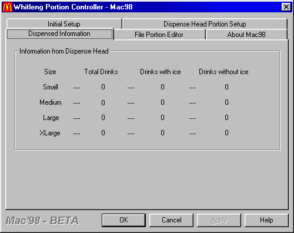Click the Medium row Drinks with ice value
294x233 pixels.
(x=162, y=102)
